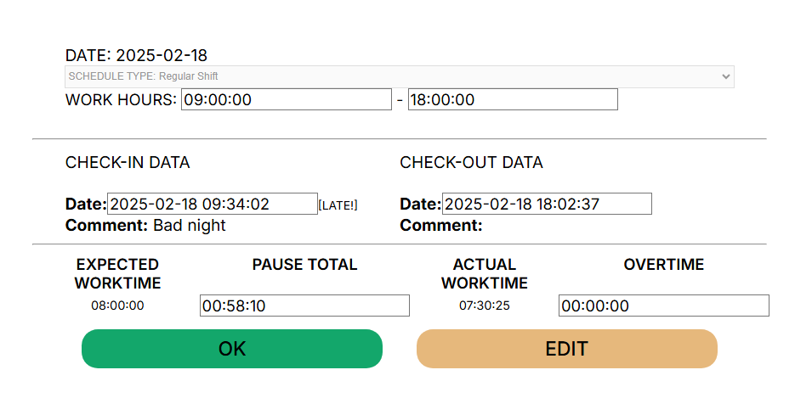Click the chevron arrow on Schedule Type select
Screen dimensions: 795x398
725,76
